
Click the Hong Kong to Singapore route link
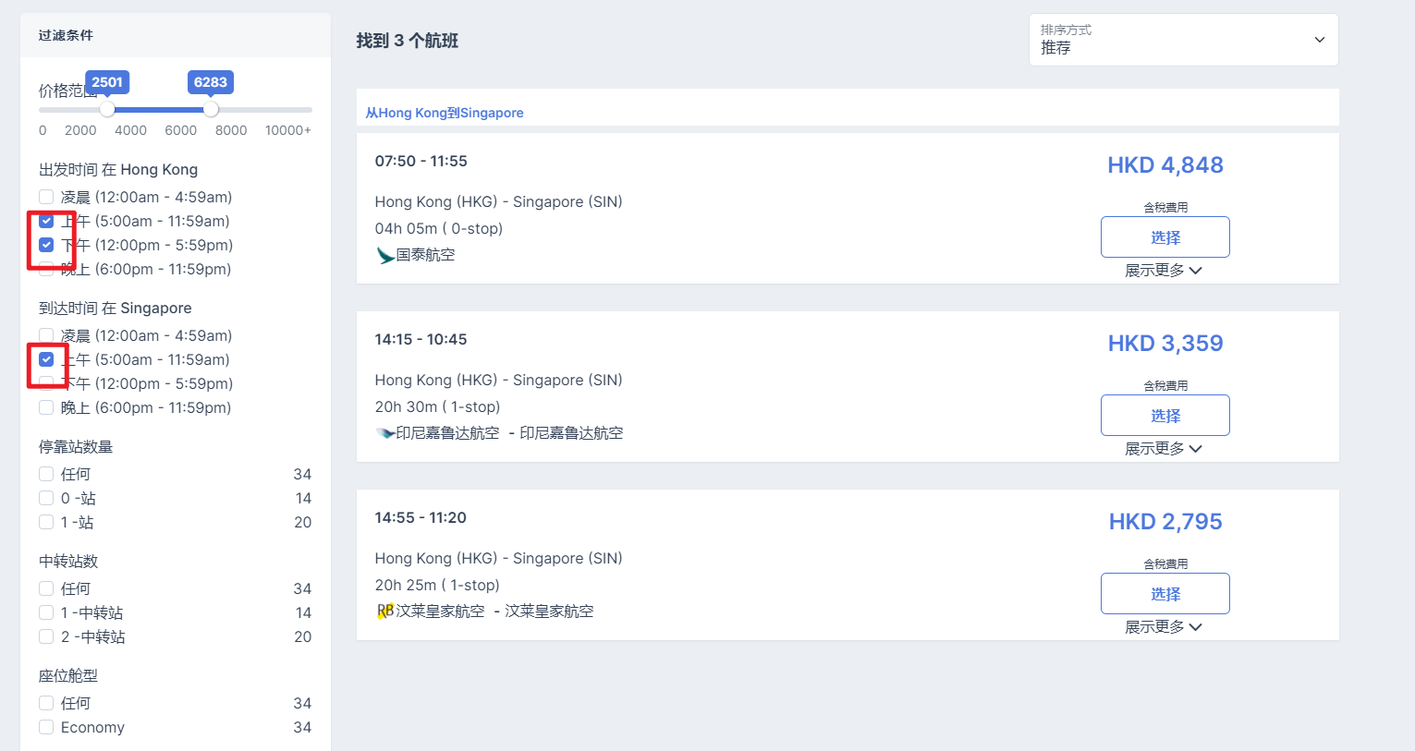(445, 113)
